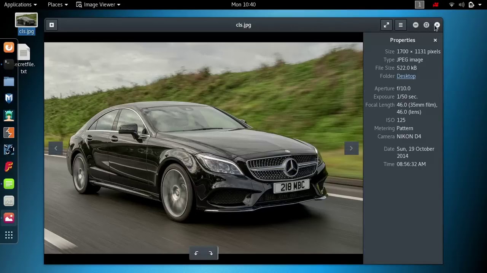Select the 'JPEG image' type value
487x273 pixels.
pyautogui.click(x=410, y=60)
